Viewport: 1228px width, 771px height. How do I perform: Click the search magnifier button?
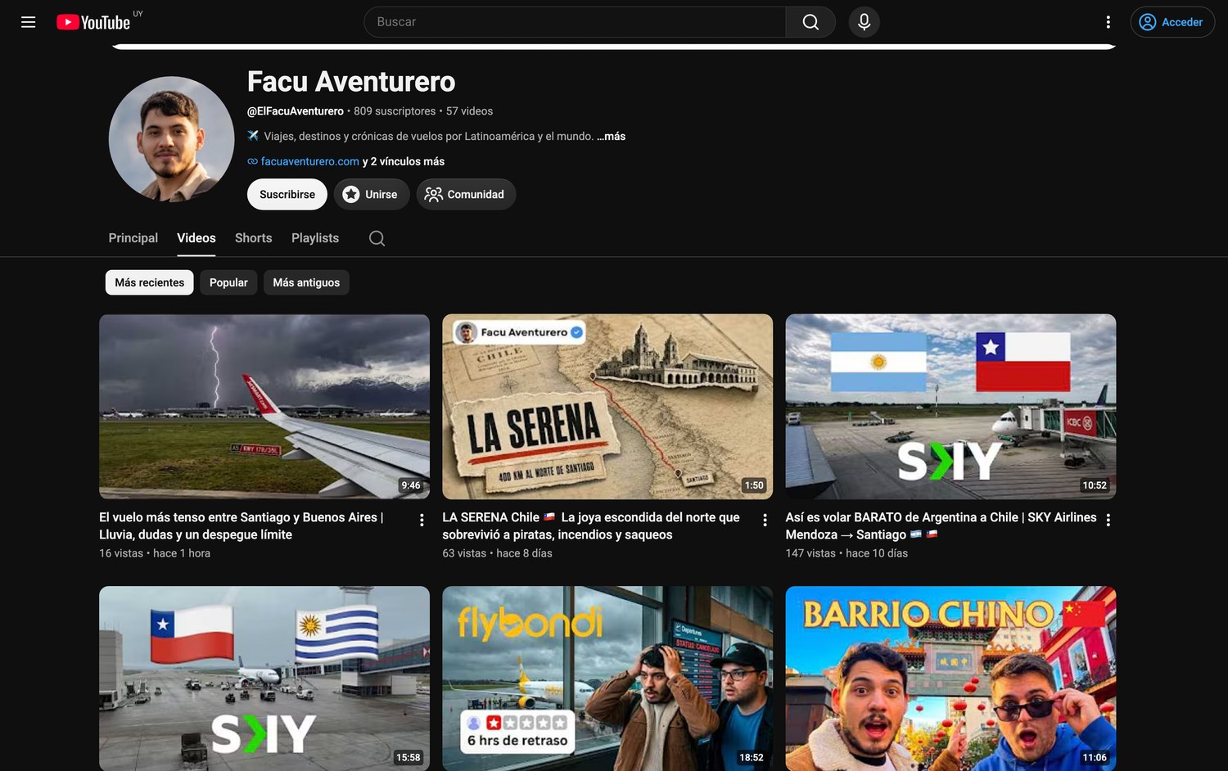pos(810,22)
